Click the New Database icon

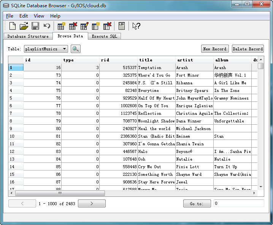pyautogui.click(x=13, y=26)
